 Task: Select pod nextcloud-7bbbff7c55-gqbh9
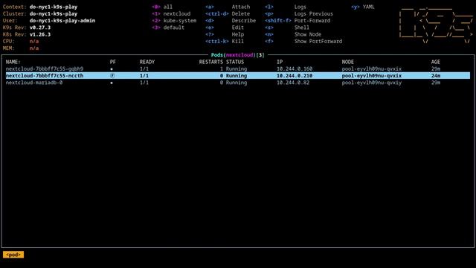click(238, 69)
